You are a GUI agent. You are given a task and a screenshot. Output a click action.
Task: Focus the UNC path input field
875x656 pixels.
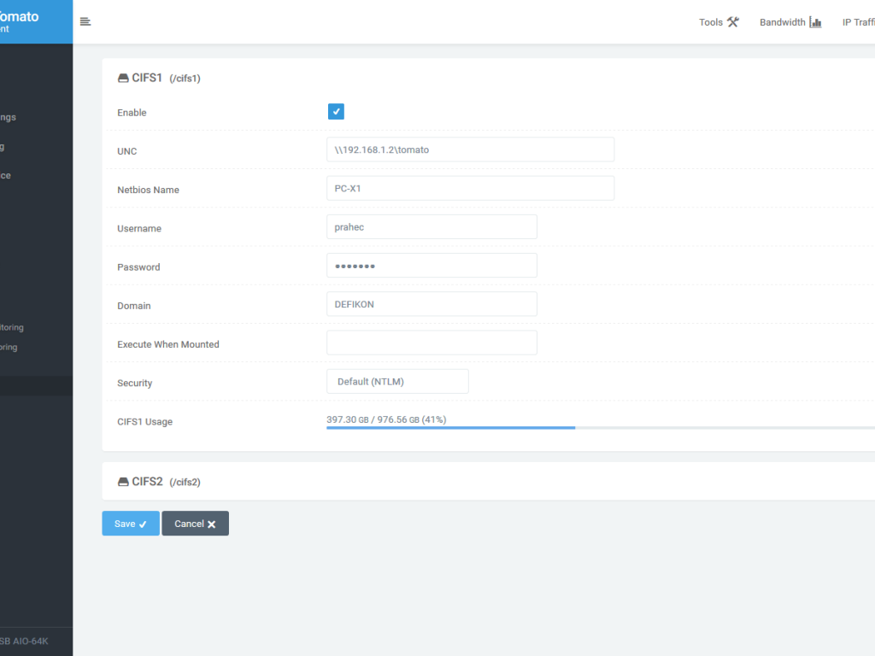[x=470, y=149]
